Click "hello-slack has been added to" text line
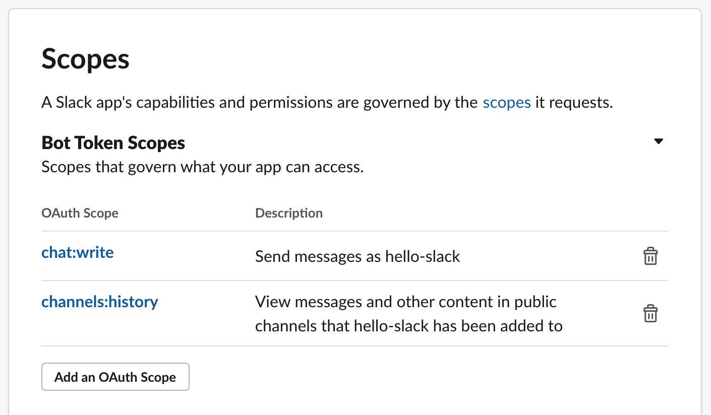Screen dimensions: 711x415 (458, 326)
